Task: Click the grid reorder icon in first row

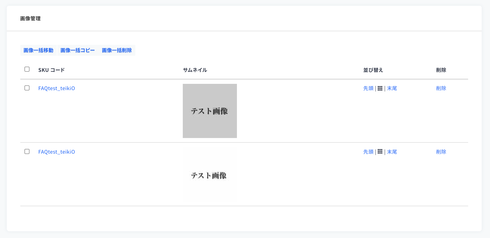Action: pos(380,89)
